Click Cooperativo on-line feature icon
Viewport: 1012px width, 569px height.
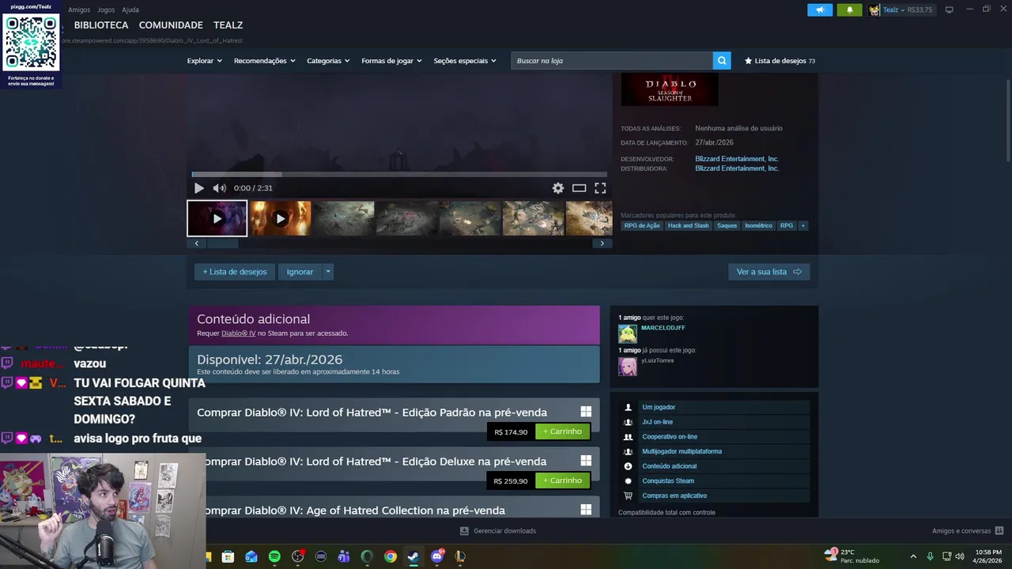(629, 437)
